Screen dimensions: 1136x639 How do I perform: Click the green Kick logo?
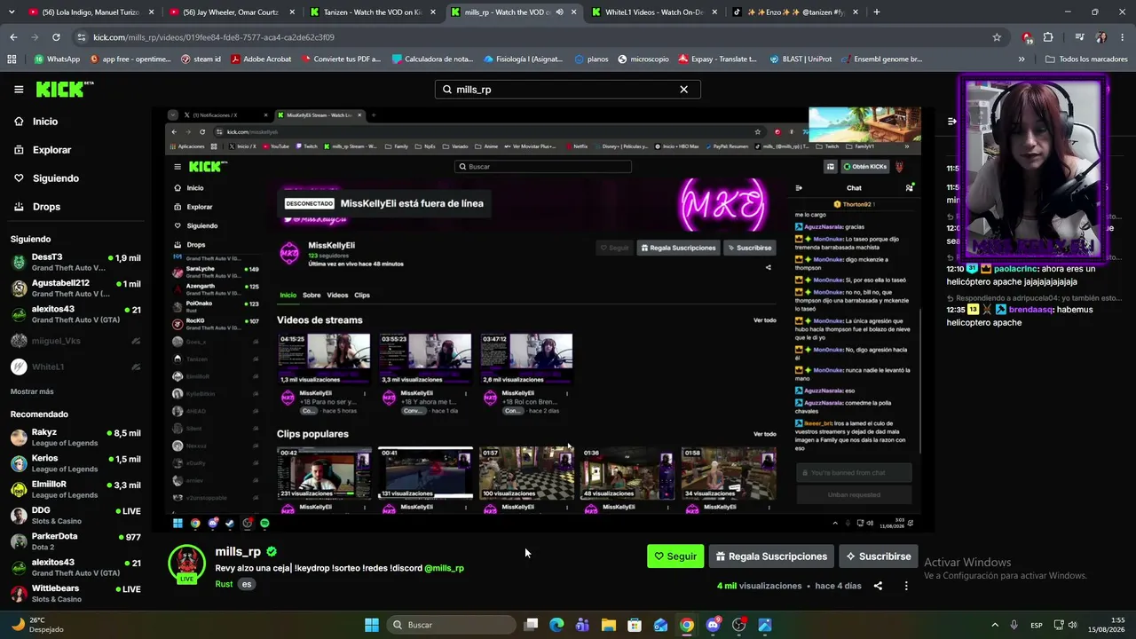click(x=65, y=90)
